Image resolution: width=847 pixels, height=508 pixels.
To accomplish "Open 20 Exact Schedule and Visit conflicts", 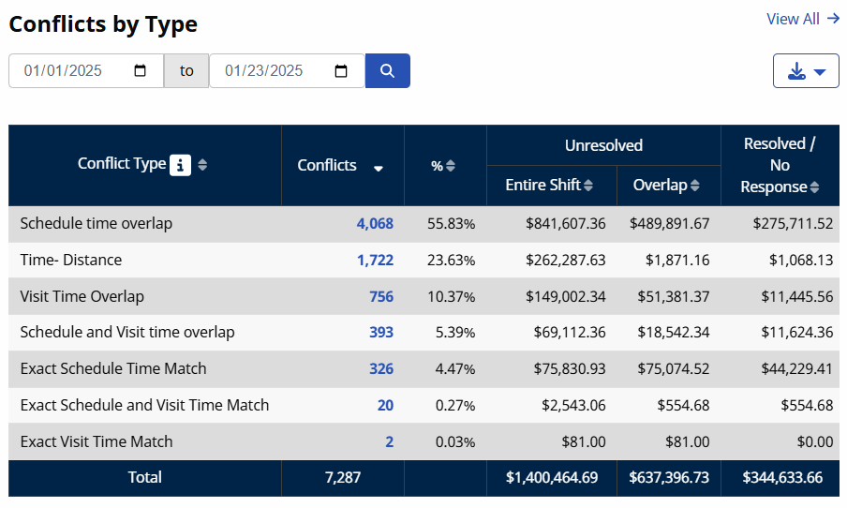I will click(x=385, y=406).
